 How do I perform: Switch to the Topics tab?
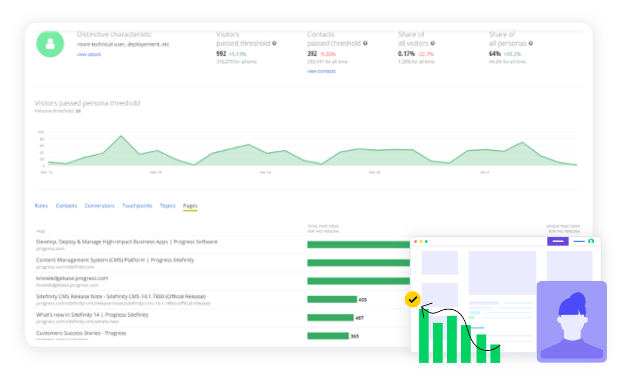coord(168,206)
